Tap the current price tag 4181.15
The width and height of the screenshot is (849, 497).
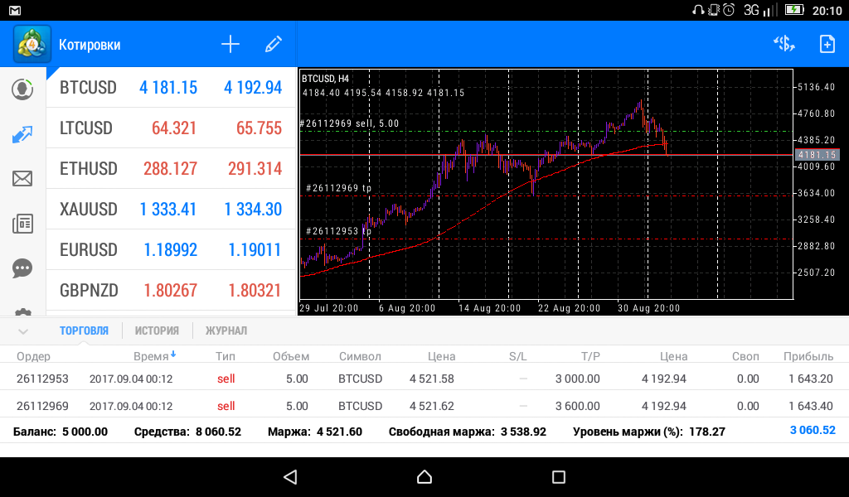pos(817,155)
